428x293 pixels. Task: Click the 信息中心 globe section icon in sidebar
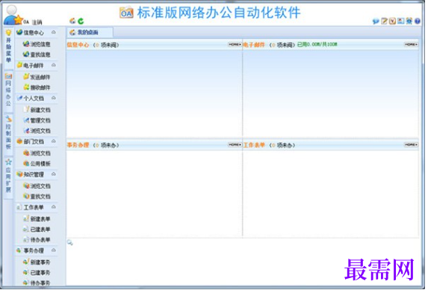pyautogui.click(x=19, y=32)
